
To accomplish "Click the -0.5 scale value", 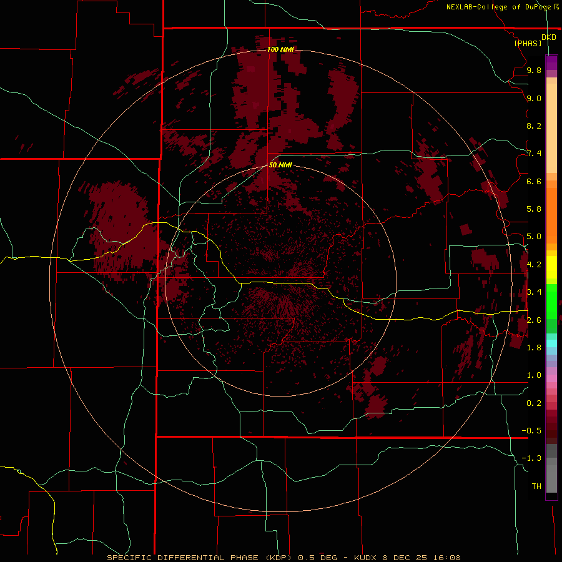I will coord(531,431).
